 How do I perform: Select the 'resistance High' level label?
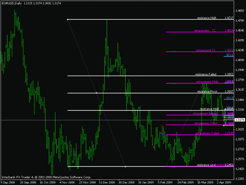coord(207,18)
